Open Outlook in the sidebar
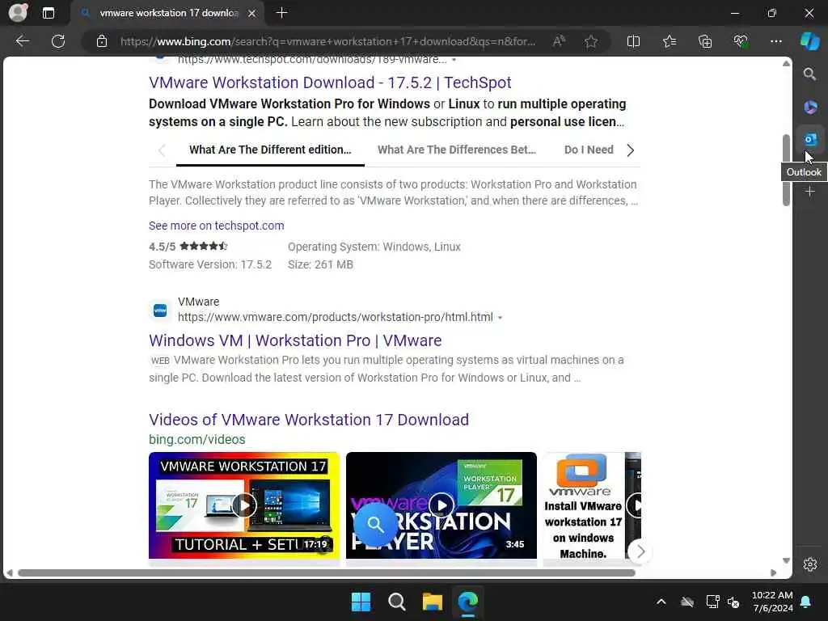This screenshot has width=828, height=621. click(x=810, y=139)
